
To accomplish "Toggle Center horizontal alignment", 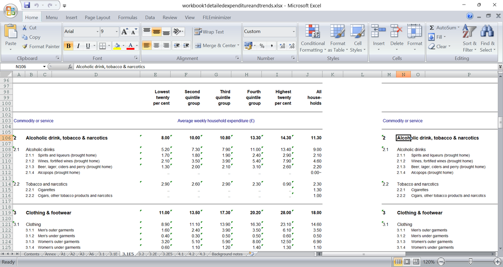I will pyautogui.click(x=156, y=46).
